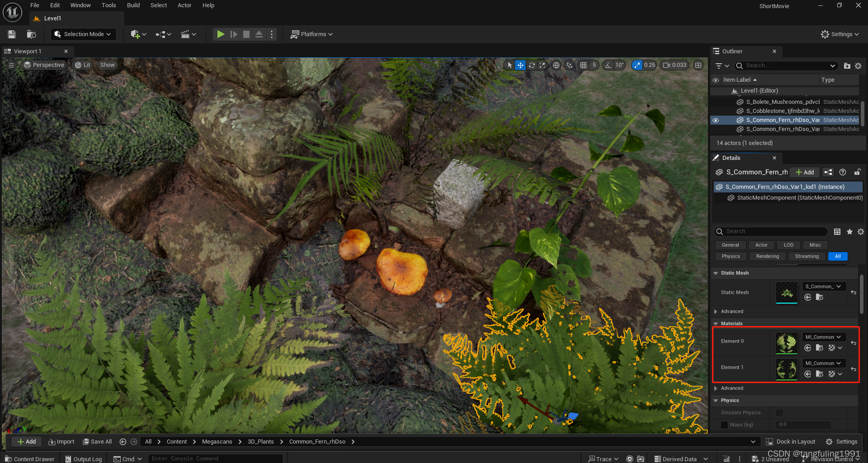Click the Eject button in the play toolbar
The width and height of the screenshot is (868, 463).
259,34
